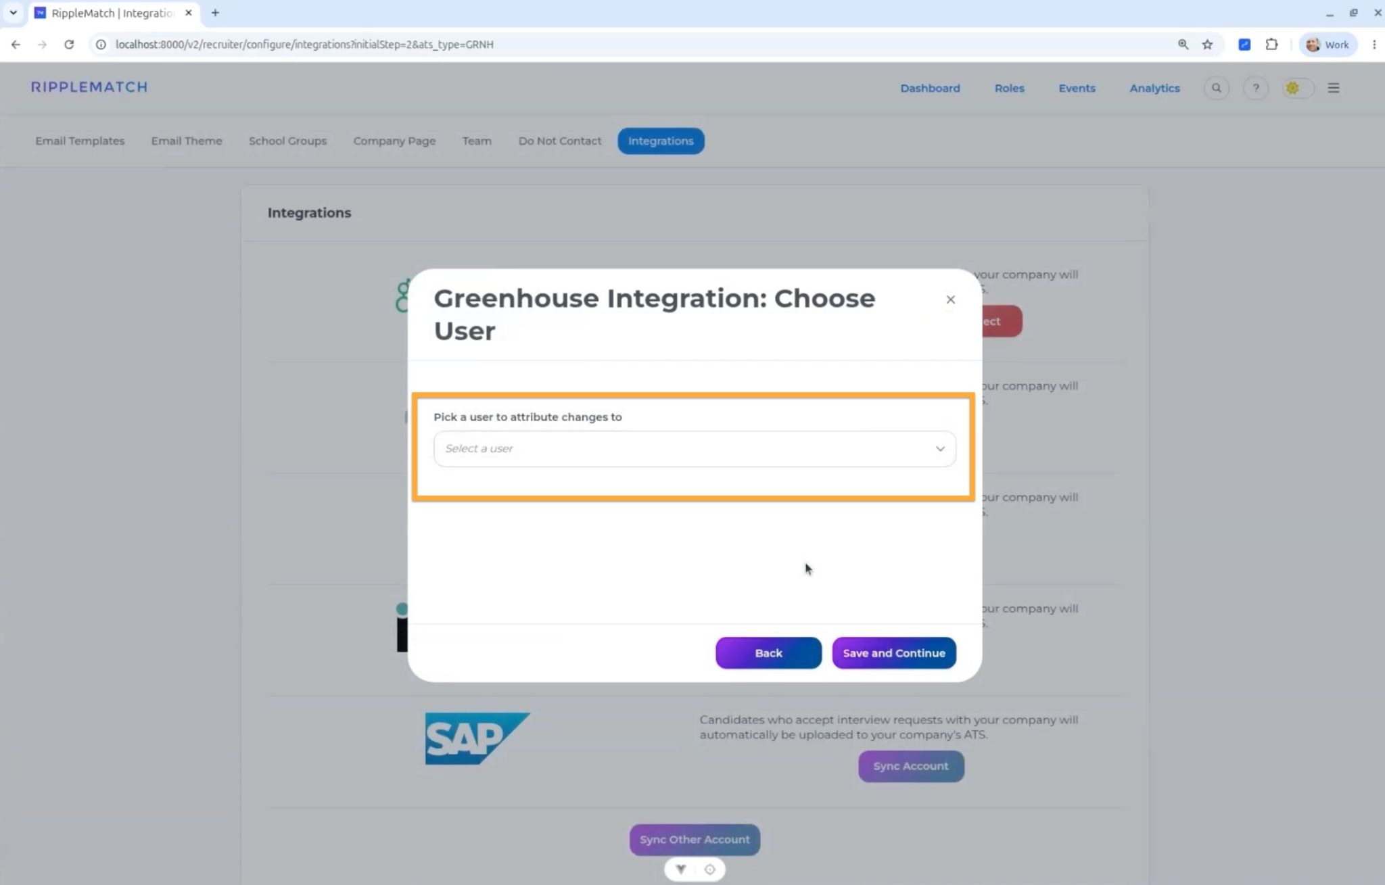Screen dimensions: 1385x885
Task: Click the Sync Other Account button
Action: click(695, 840)
